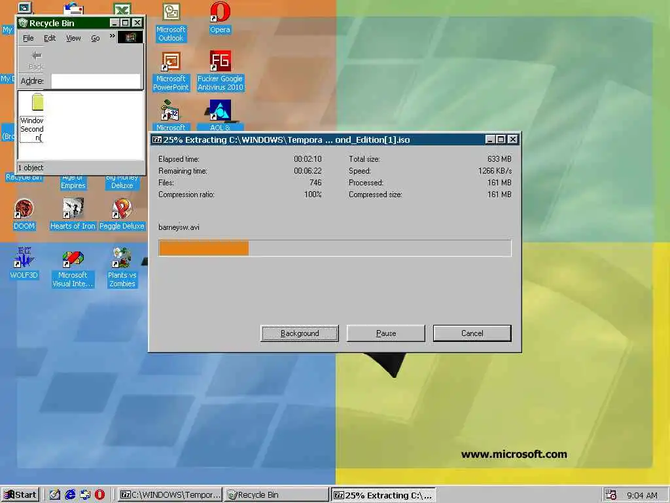This screenshot has width=670, height=503.
Task: Launch the DOOM desktop shortcut
Action: [x=24, y=209]
